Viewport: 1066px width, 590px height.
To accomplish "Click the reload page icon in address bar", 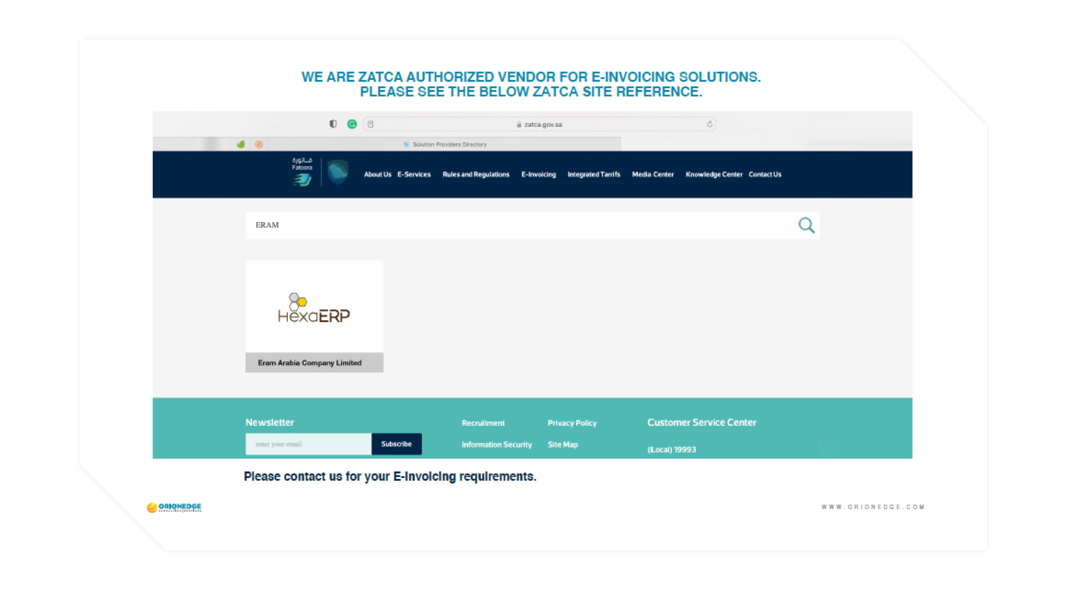I will pyautogui.click(x=710, y=124).
